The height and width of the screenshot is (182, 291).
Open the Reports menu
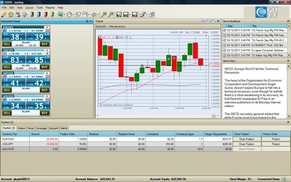point(50,8)
